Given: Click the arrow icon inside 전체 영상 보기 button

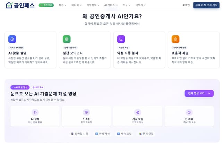Looking at the screenshot, I should point(209,93).
